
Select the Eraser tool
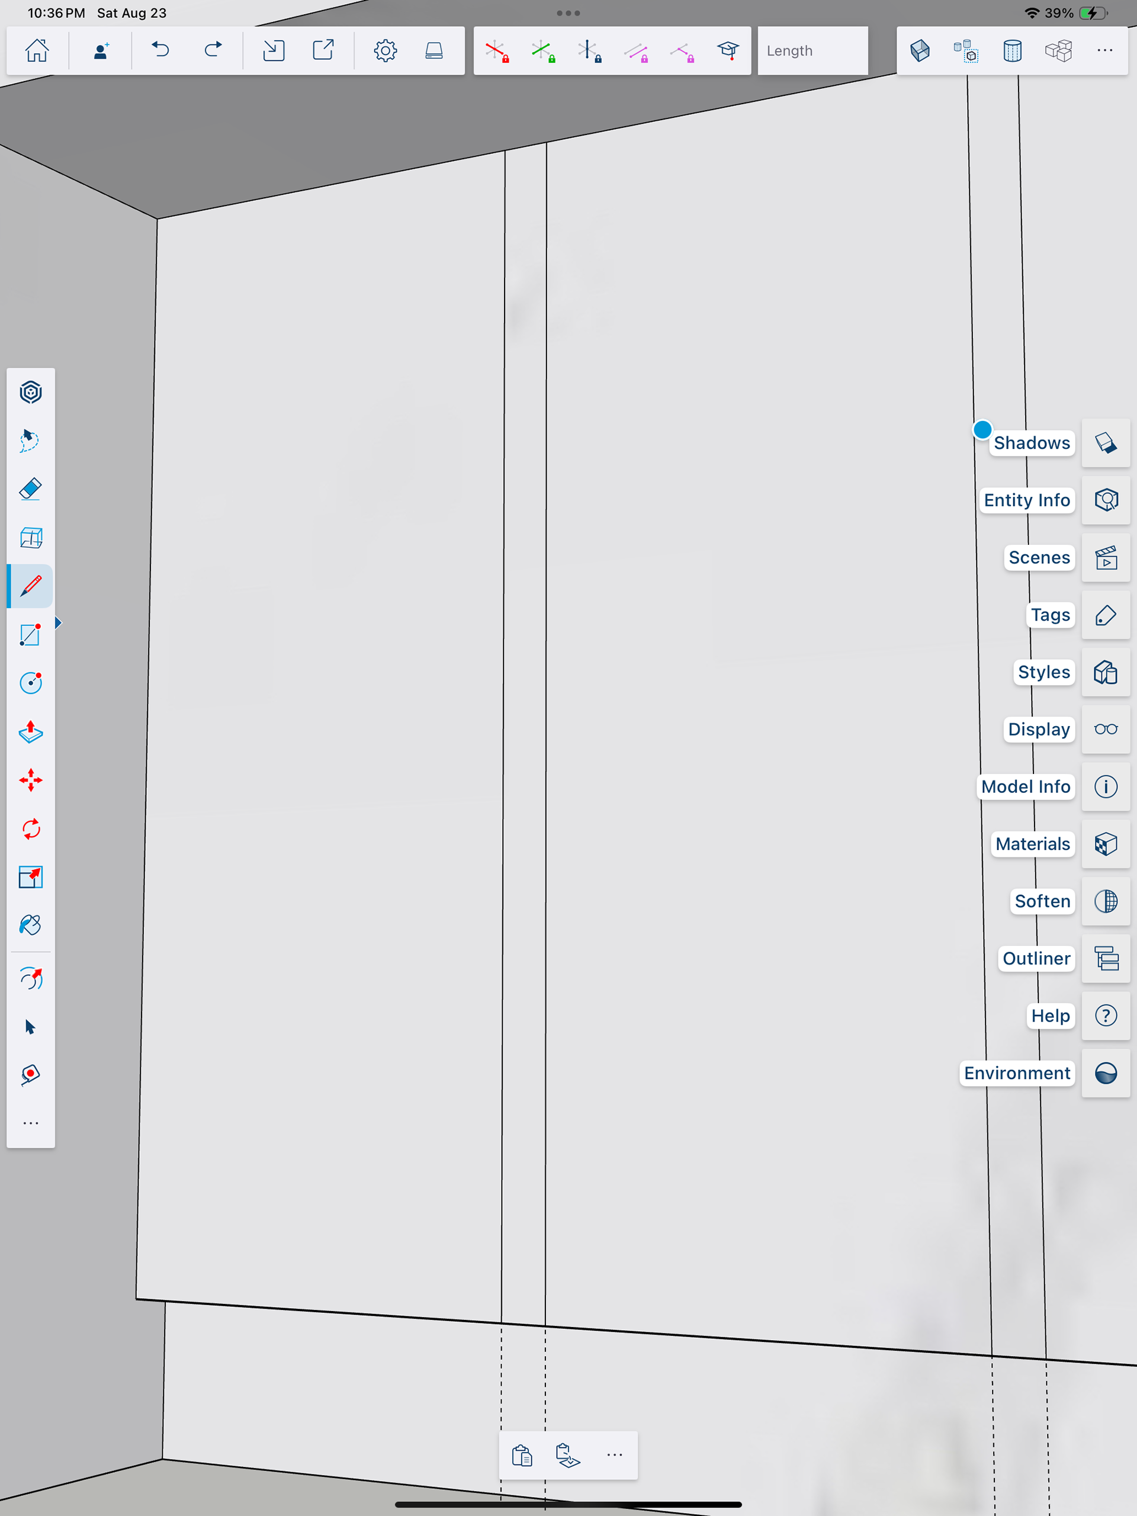pyautogui.click(x=30, y=489)
